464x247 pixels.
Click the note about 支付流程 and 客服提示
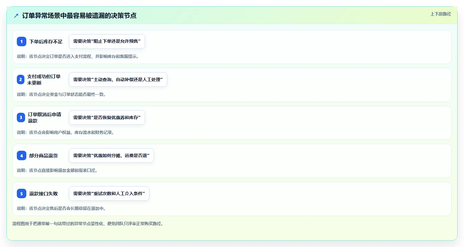click(78, 56)
